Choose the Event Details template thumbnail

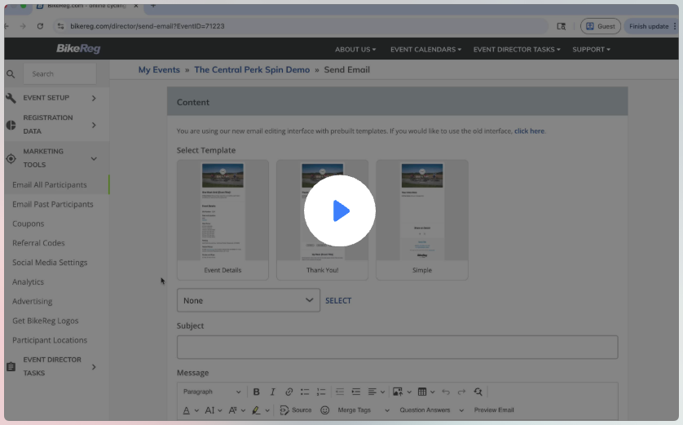click(223, 219)
